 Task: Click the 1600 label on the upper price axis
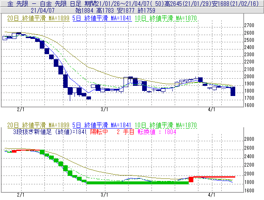pos(249,105)
